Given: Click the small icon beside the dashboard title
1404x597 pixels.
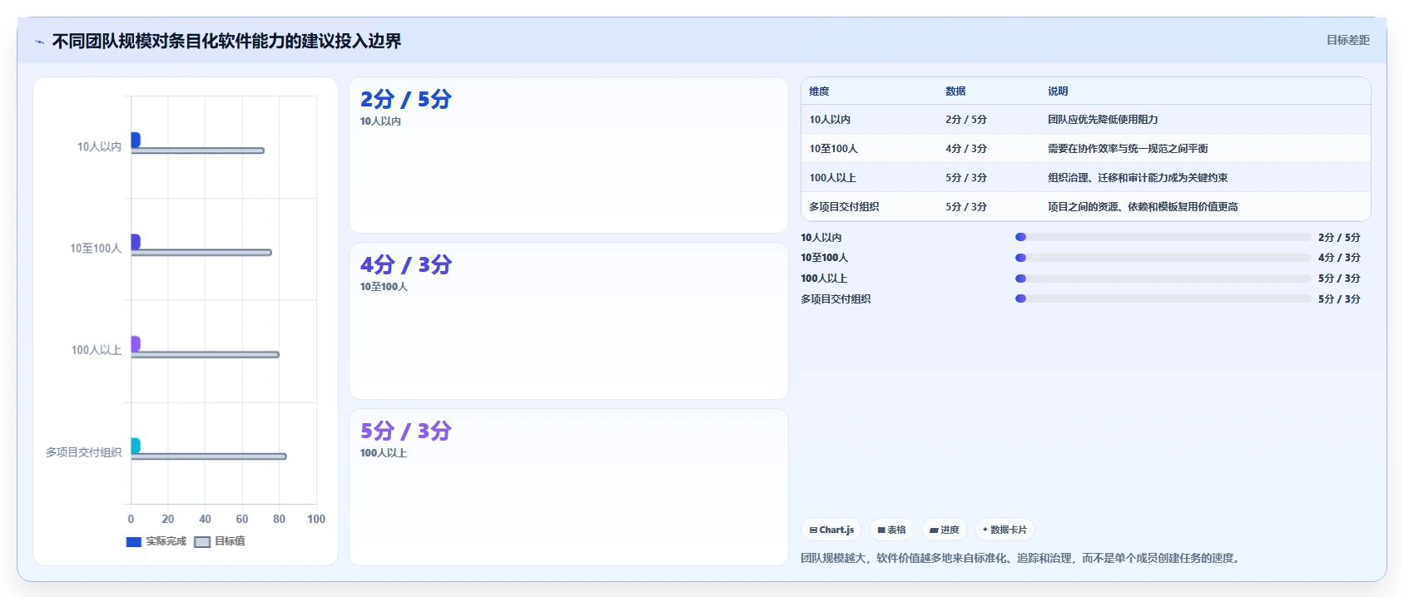Looking at the screenshot, I should [x=39, y=42].
